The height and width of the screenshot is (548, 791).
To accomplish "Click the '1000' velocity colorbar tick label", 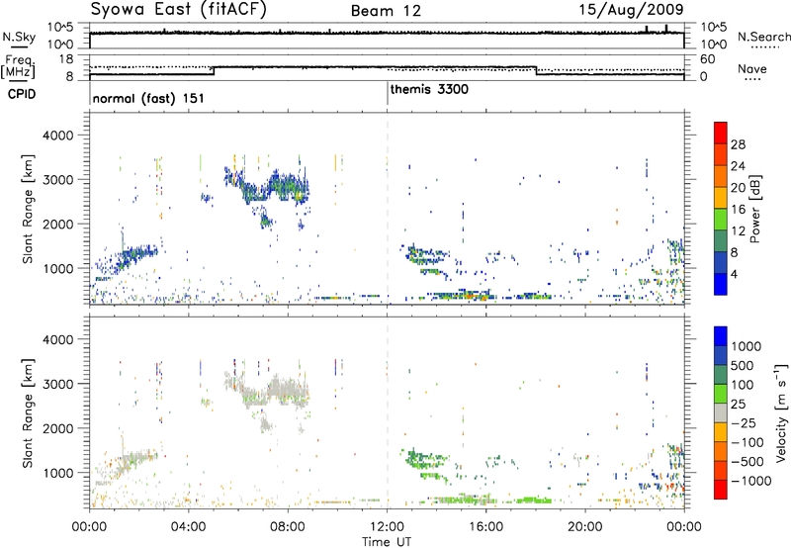I will coord(747,346).
